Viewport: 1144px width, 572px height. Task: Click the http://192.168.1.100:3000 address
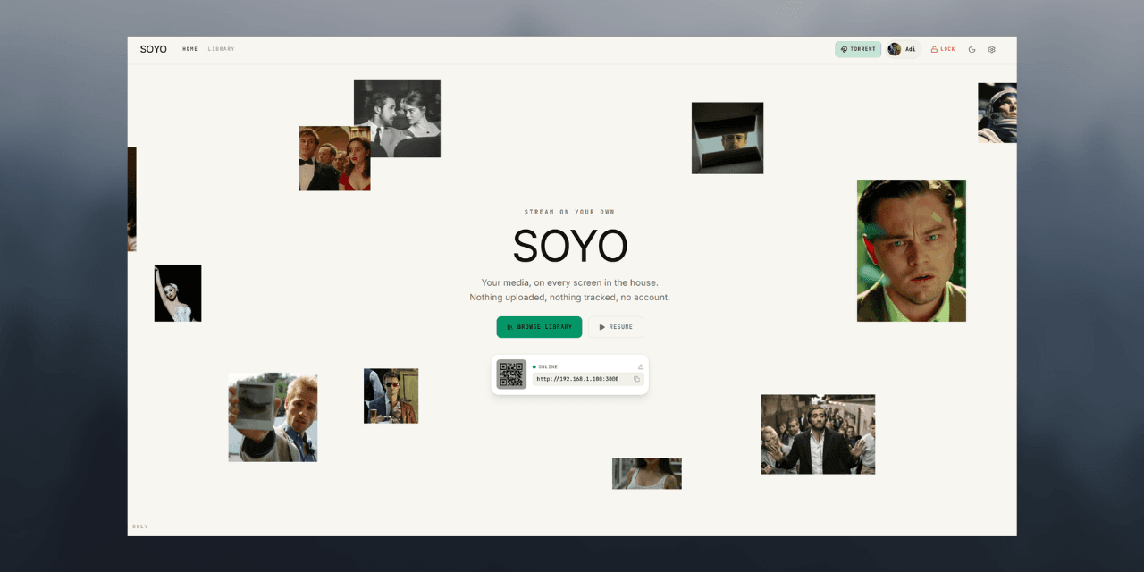pos(577,379)
